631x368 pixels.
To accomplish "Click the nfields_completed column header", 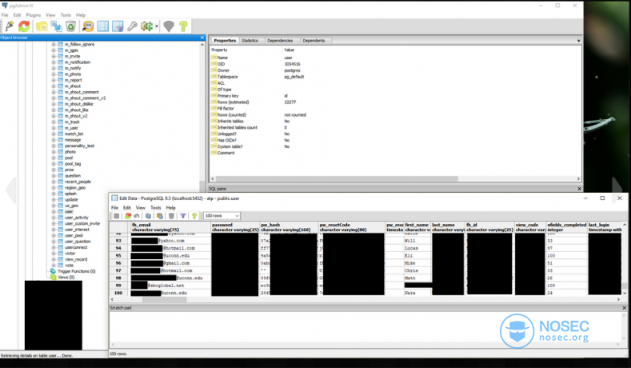I will (x=566, y=227).
